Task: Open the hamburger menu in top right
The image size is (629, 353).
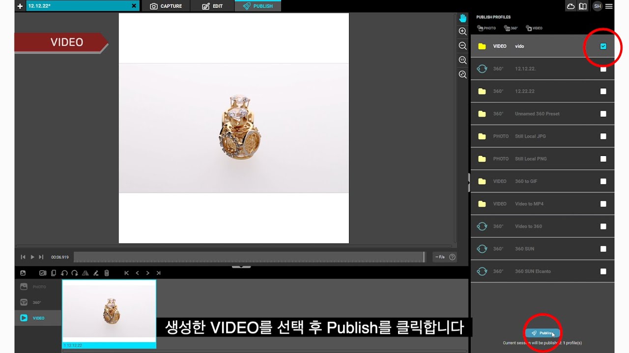Action: pos(609,6)
